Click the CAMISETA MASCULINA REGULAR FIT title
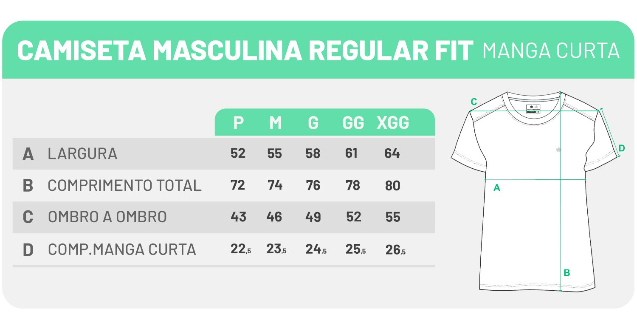The image size is (637, 323). (x=245, y=50)
